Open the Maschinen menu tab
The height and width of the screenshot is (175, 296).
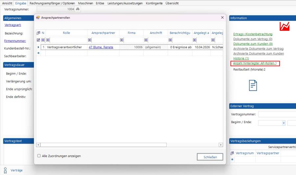coord(86,3)
